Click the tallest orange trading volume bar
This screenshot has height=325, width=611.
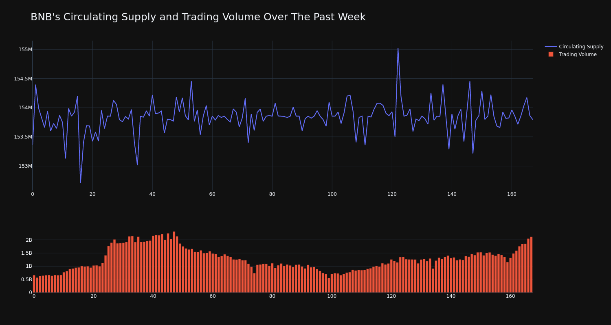point(174,262)
